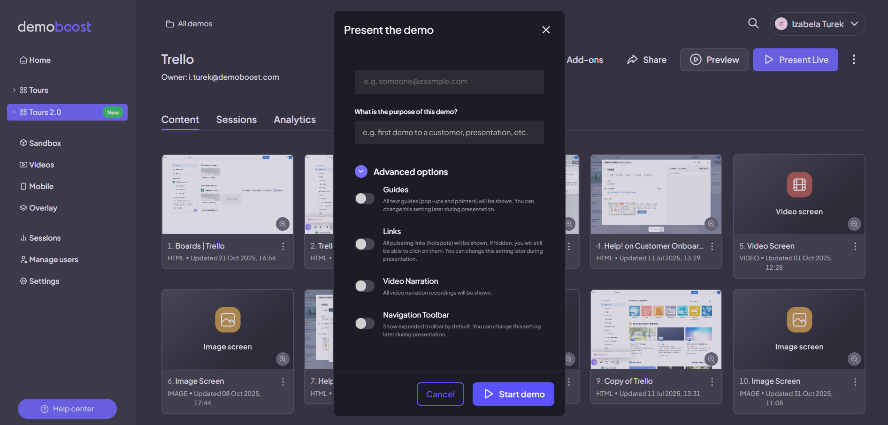The height and width of the screenshot is (425, 888).
Task: Enable the Links toggle
Action: 365,244
